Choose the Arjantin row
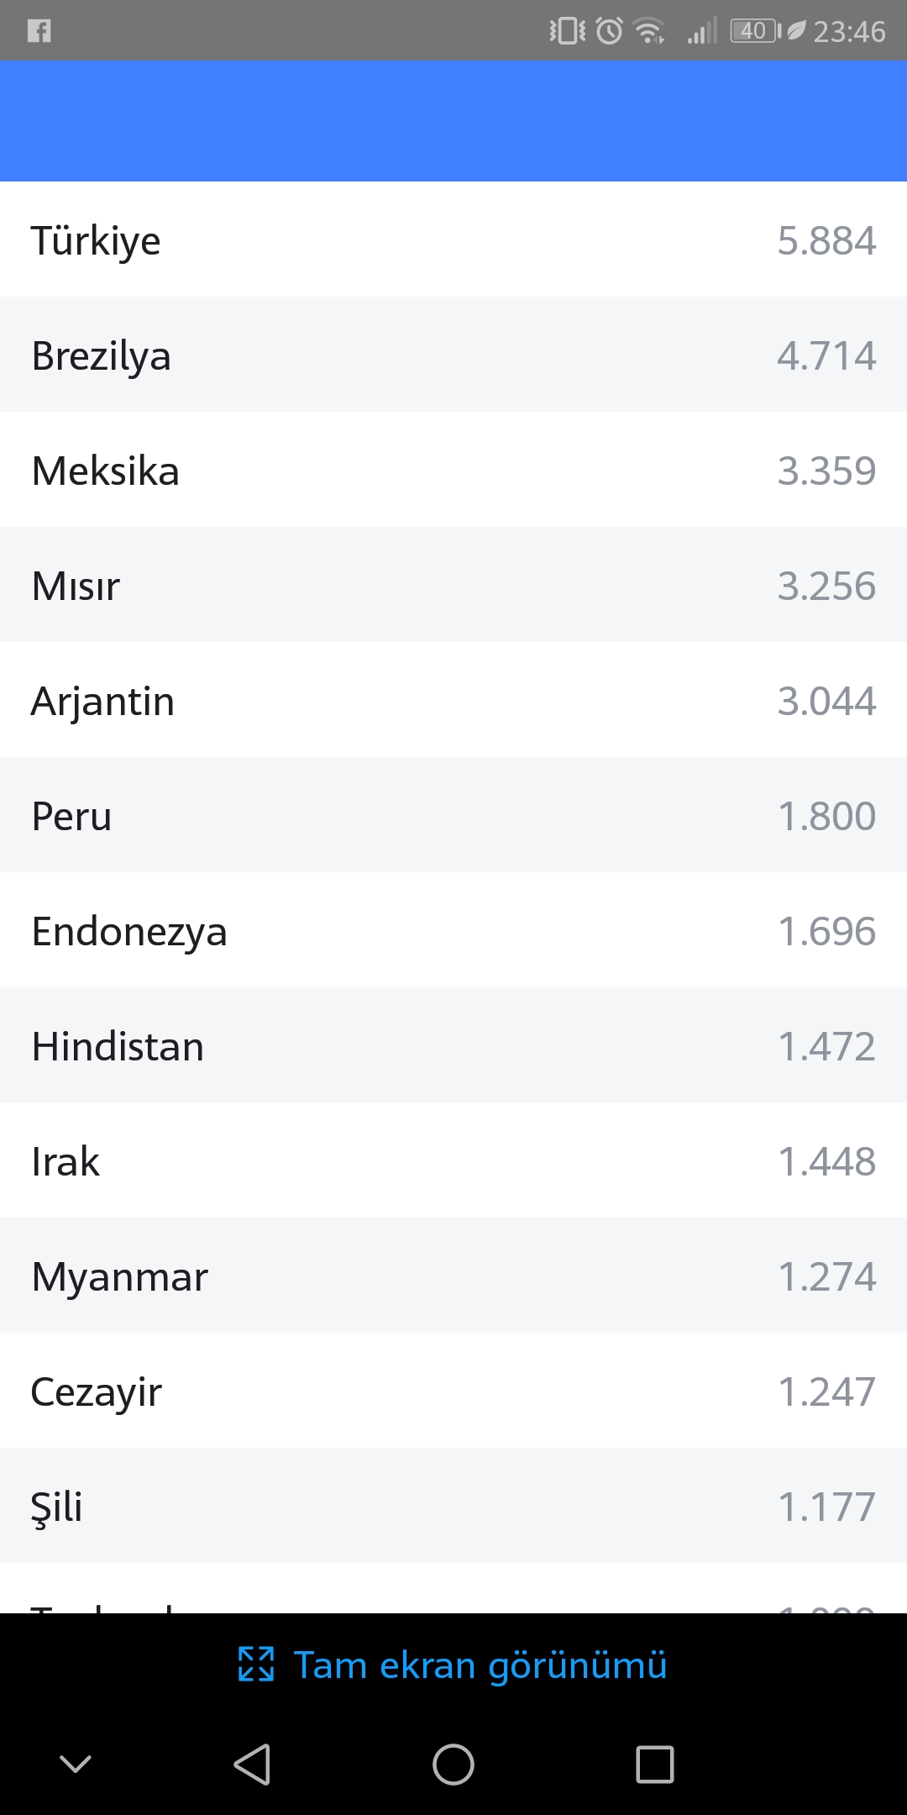907x1815 pixels. [453, 700]
